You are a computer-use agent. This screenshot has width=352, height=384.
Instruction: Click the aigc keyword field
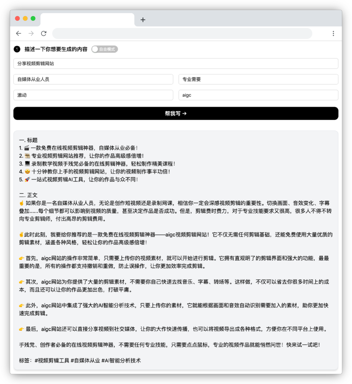pyautogui.click(x=258, y=95)
